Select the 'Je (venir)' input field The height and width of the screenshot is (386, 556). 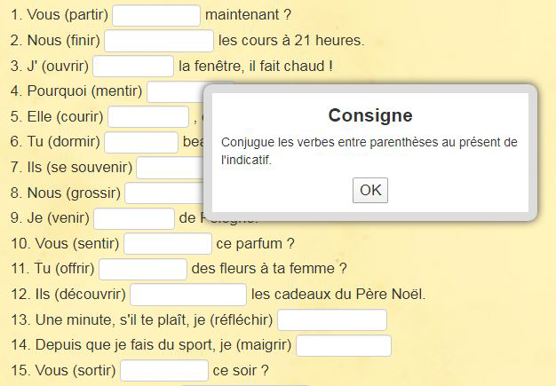pyautogui.click(x=134, y=218)
